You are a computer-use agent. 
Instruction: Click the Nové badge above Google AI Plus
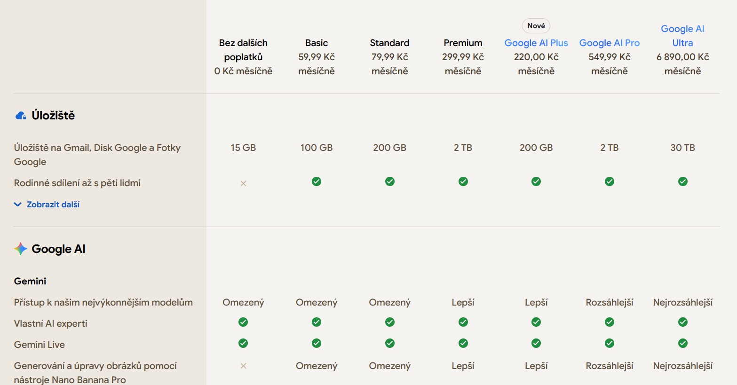tap(536, 26)
